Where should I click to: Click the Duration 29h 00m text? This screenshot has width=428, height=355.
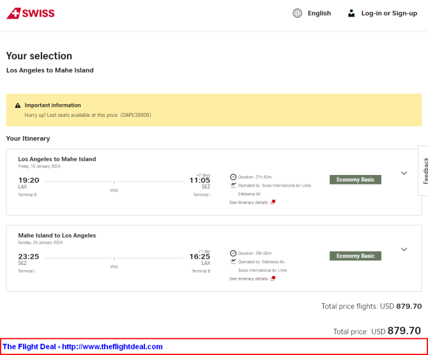coord(255,253)
